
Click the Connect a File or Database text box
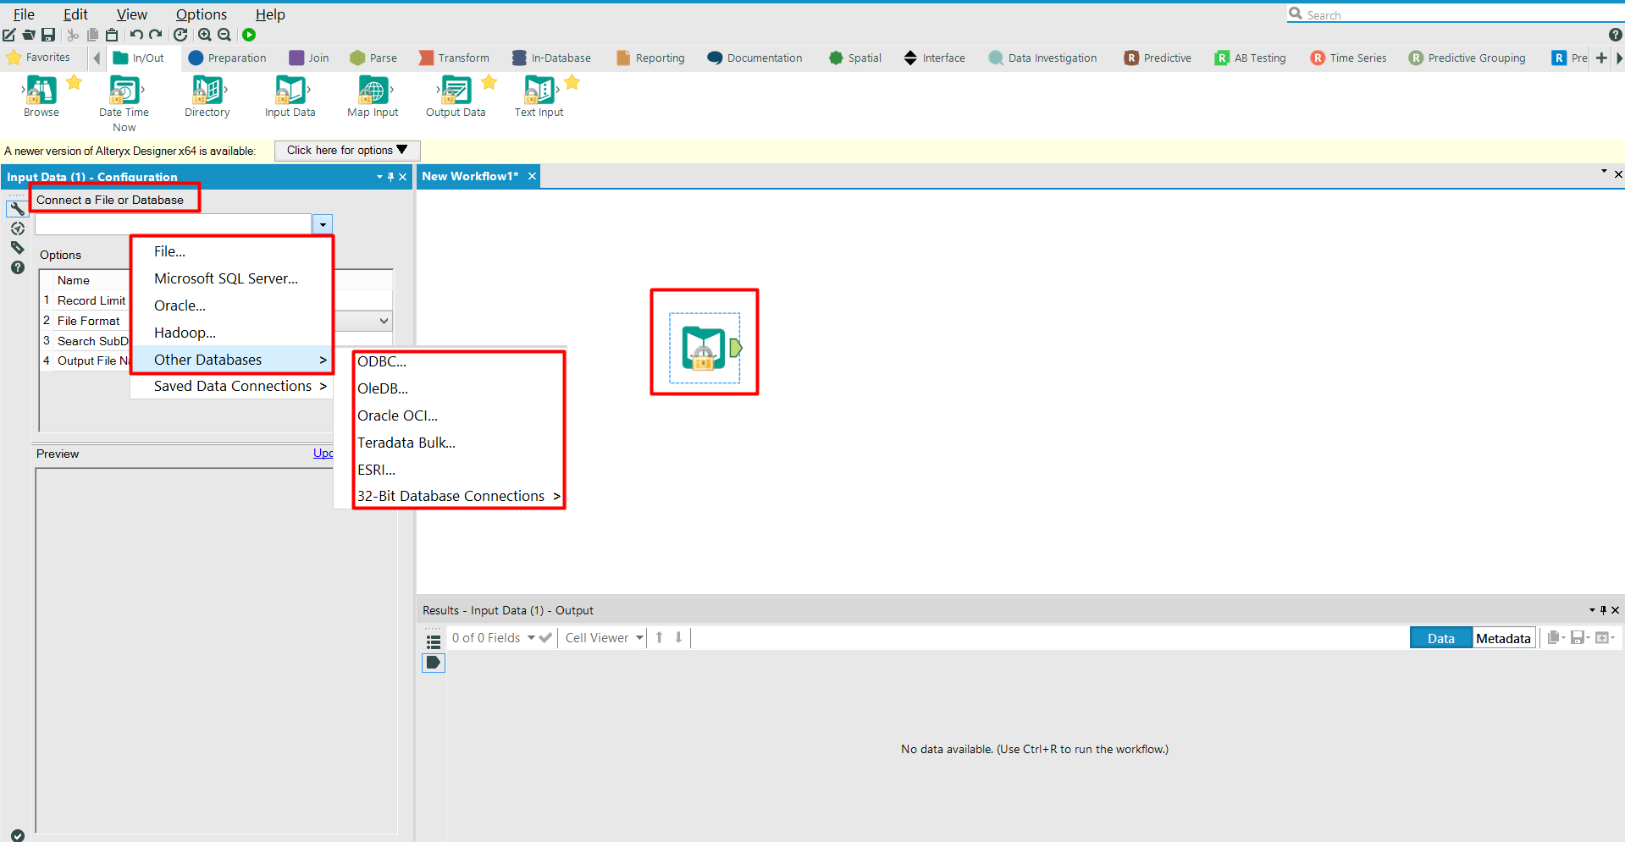coord(174,225)
